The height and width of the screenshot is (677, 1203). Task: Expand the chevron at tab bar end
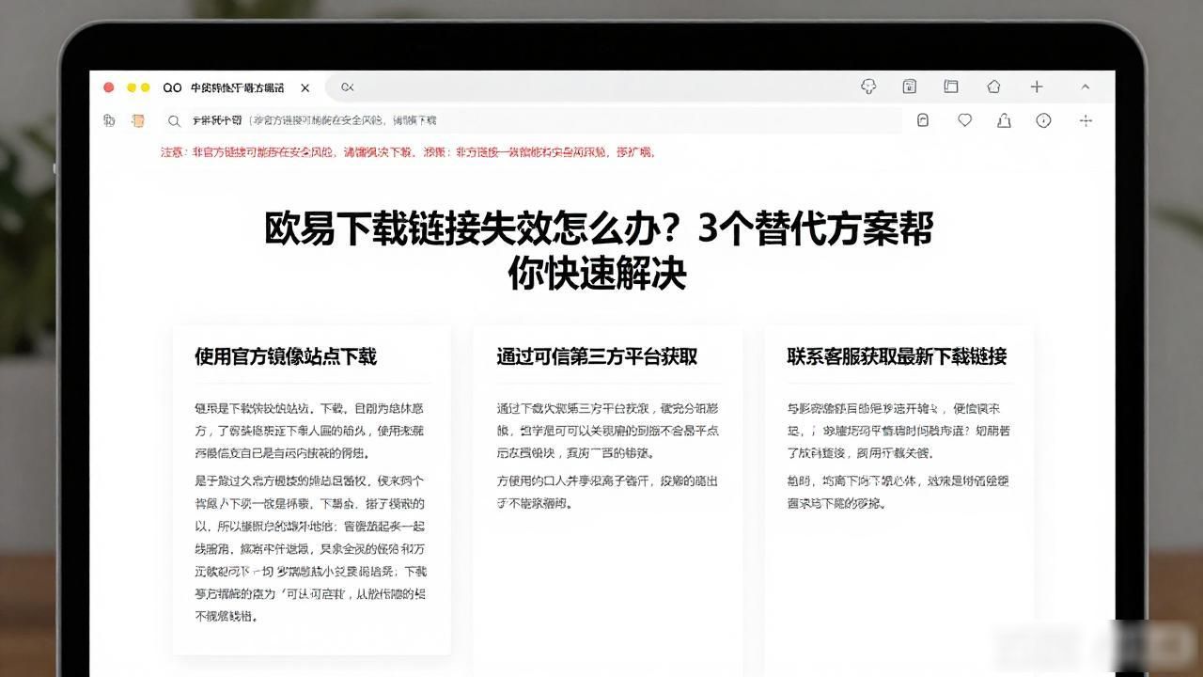point(1086,87)
